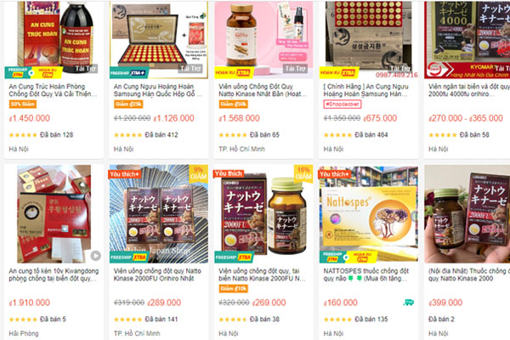Click the Kwangdong red box product image
The image size is (510, 340).
(54, 214)
